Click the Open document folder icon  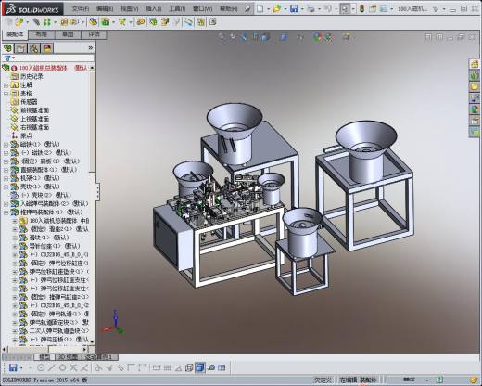[277, 8]
